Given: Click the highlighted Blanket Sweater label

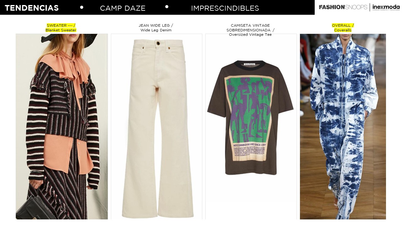Looking at the screenshot, I should [x=61, y=28].
